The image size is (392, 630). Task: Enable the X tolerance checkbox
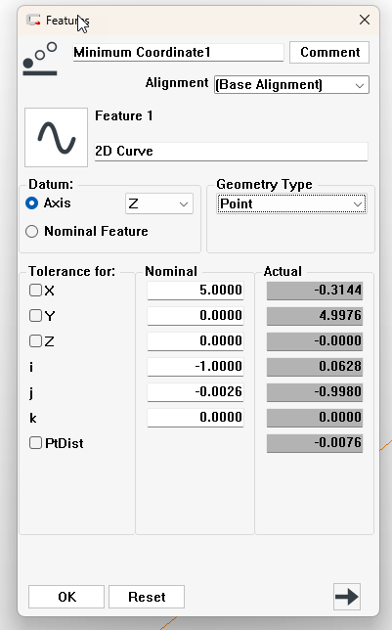click(35, 291)
